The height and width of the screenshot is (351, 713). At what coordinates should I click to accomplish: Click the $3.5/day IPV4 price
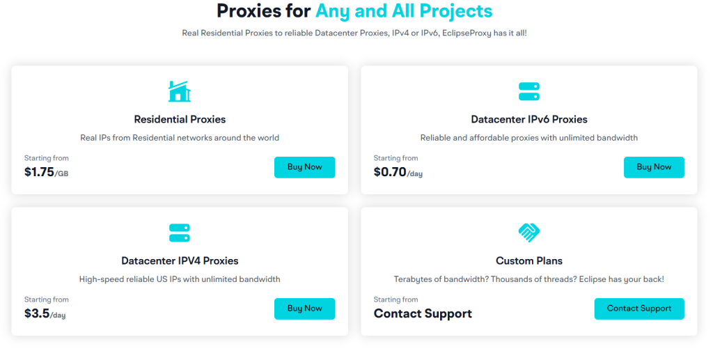(46, 313)
